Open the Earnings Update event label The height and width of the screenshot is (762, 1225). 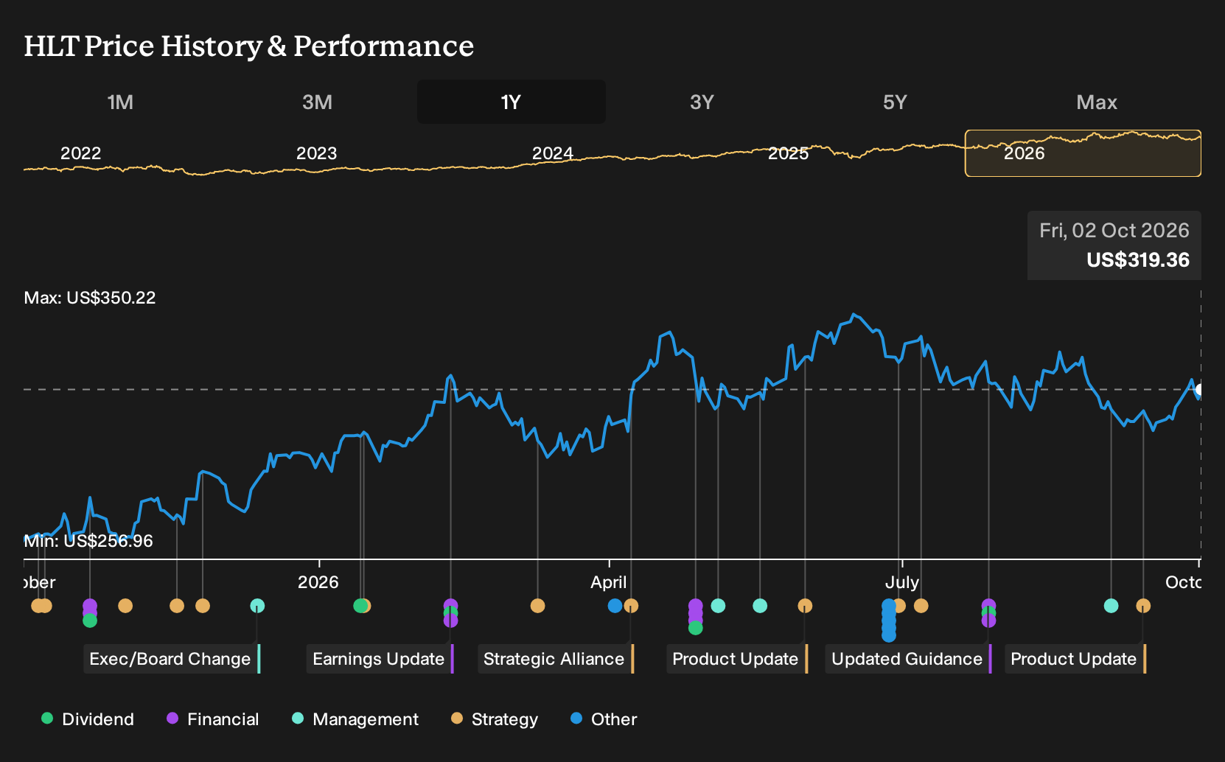click(380, 659)
